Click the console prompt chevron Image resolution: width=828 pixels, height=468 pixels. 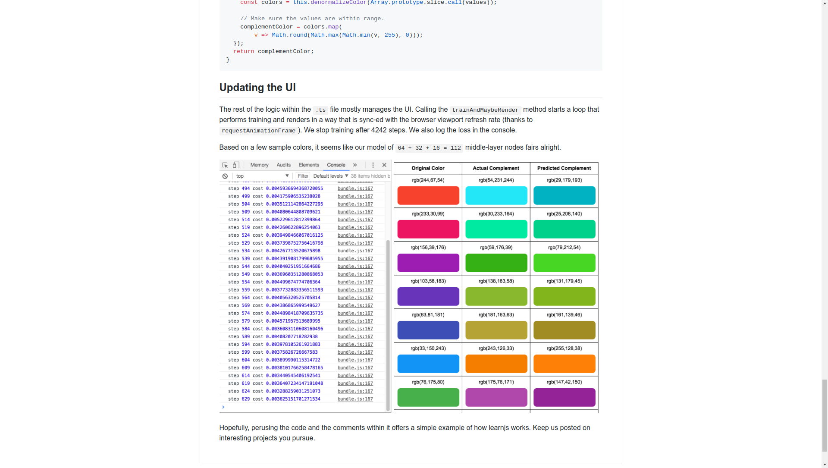click(223, 407)
